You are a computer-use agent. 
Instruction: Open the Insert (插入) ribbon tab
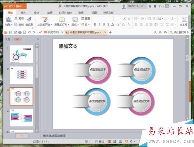23,13
